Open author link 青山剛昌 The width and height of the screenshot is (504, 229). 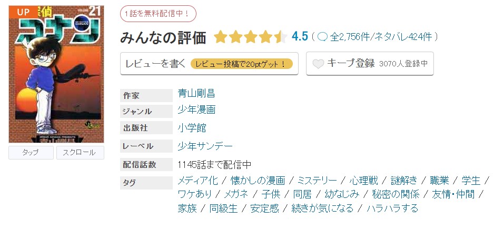click(196, 94)
